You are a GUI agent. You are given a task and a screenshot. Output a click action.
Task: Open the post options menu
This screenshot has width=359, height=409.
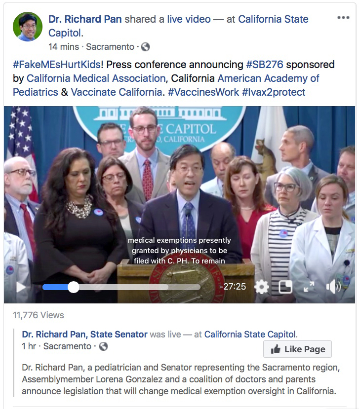[343, 17]
